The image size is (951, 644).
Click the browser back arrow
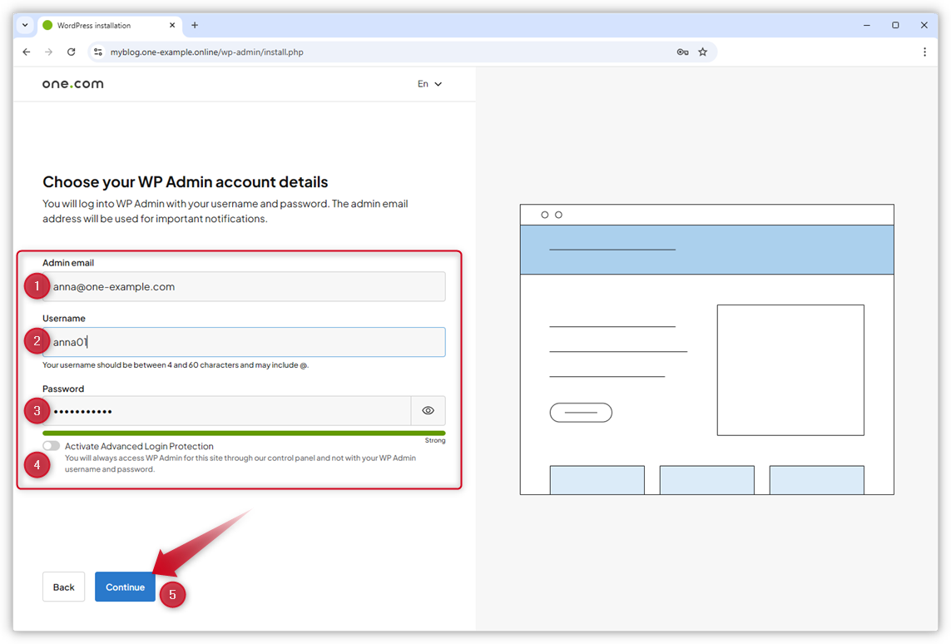pyautogui.click(x=26, y=52)
